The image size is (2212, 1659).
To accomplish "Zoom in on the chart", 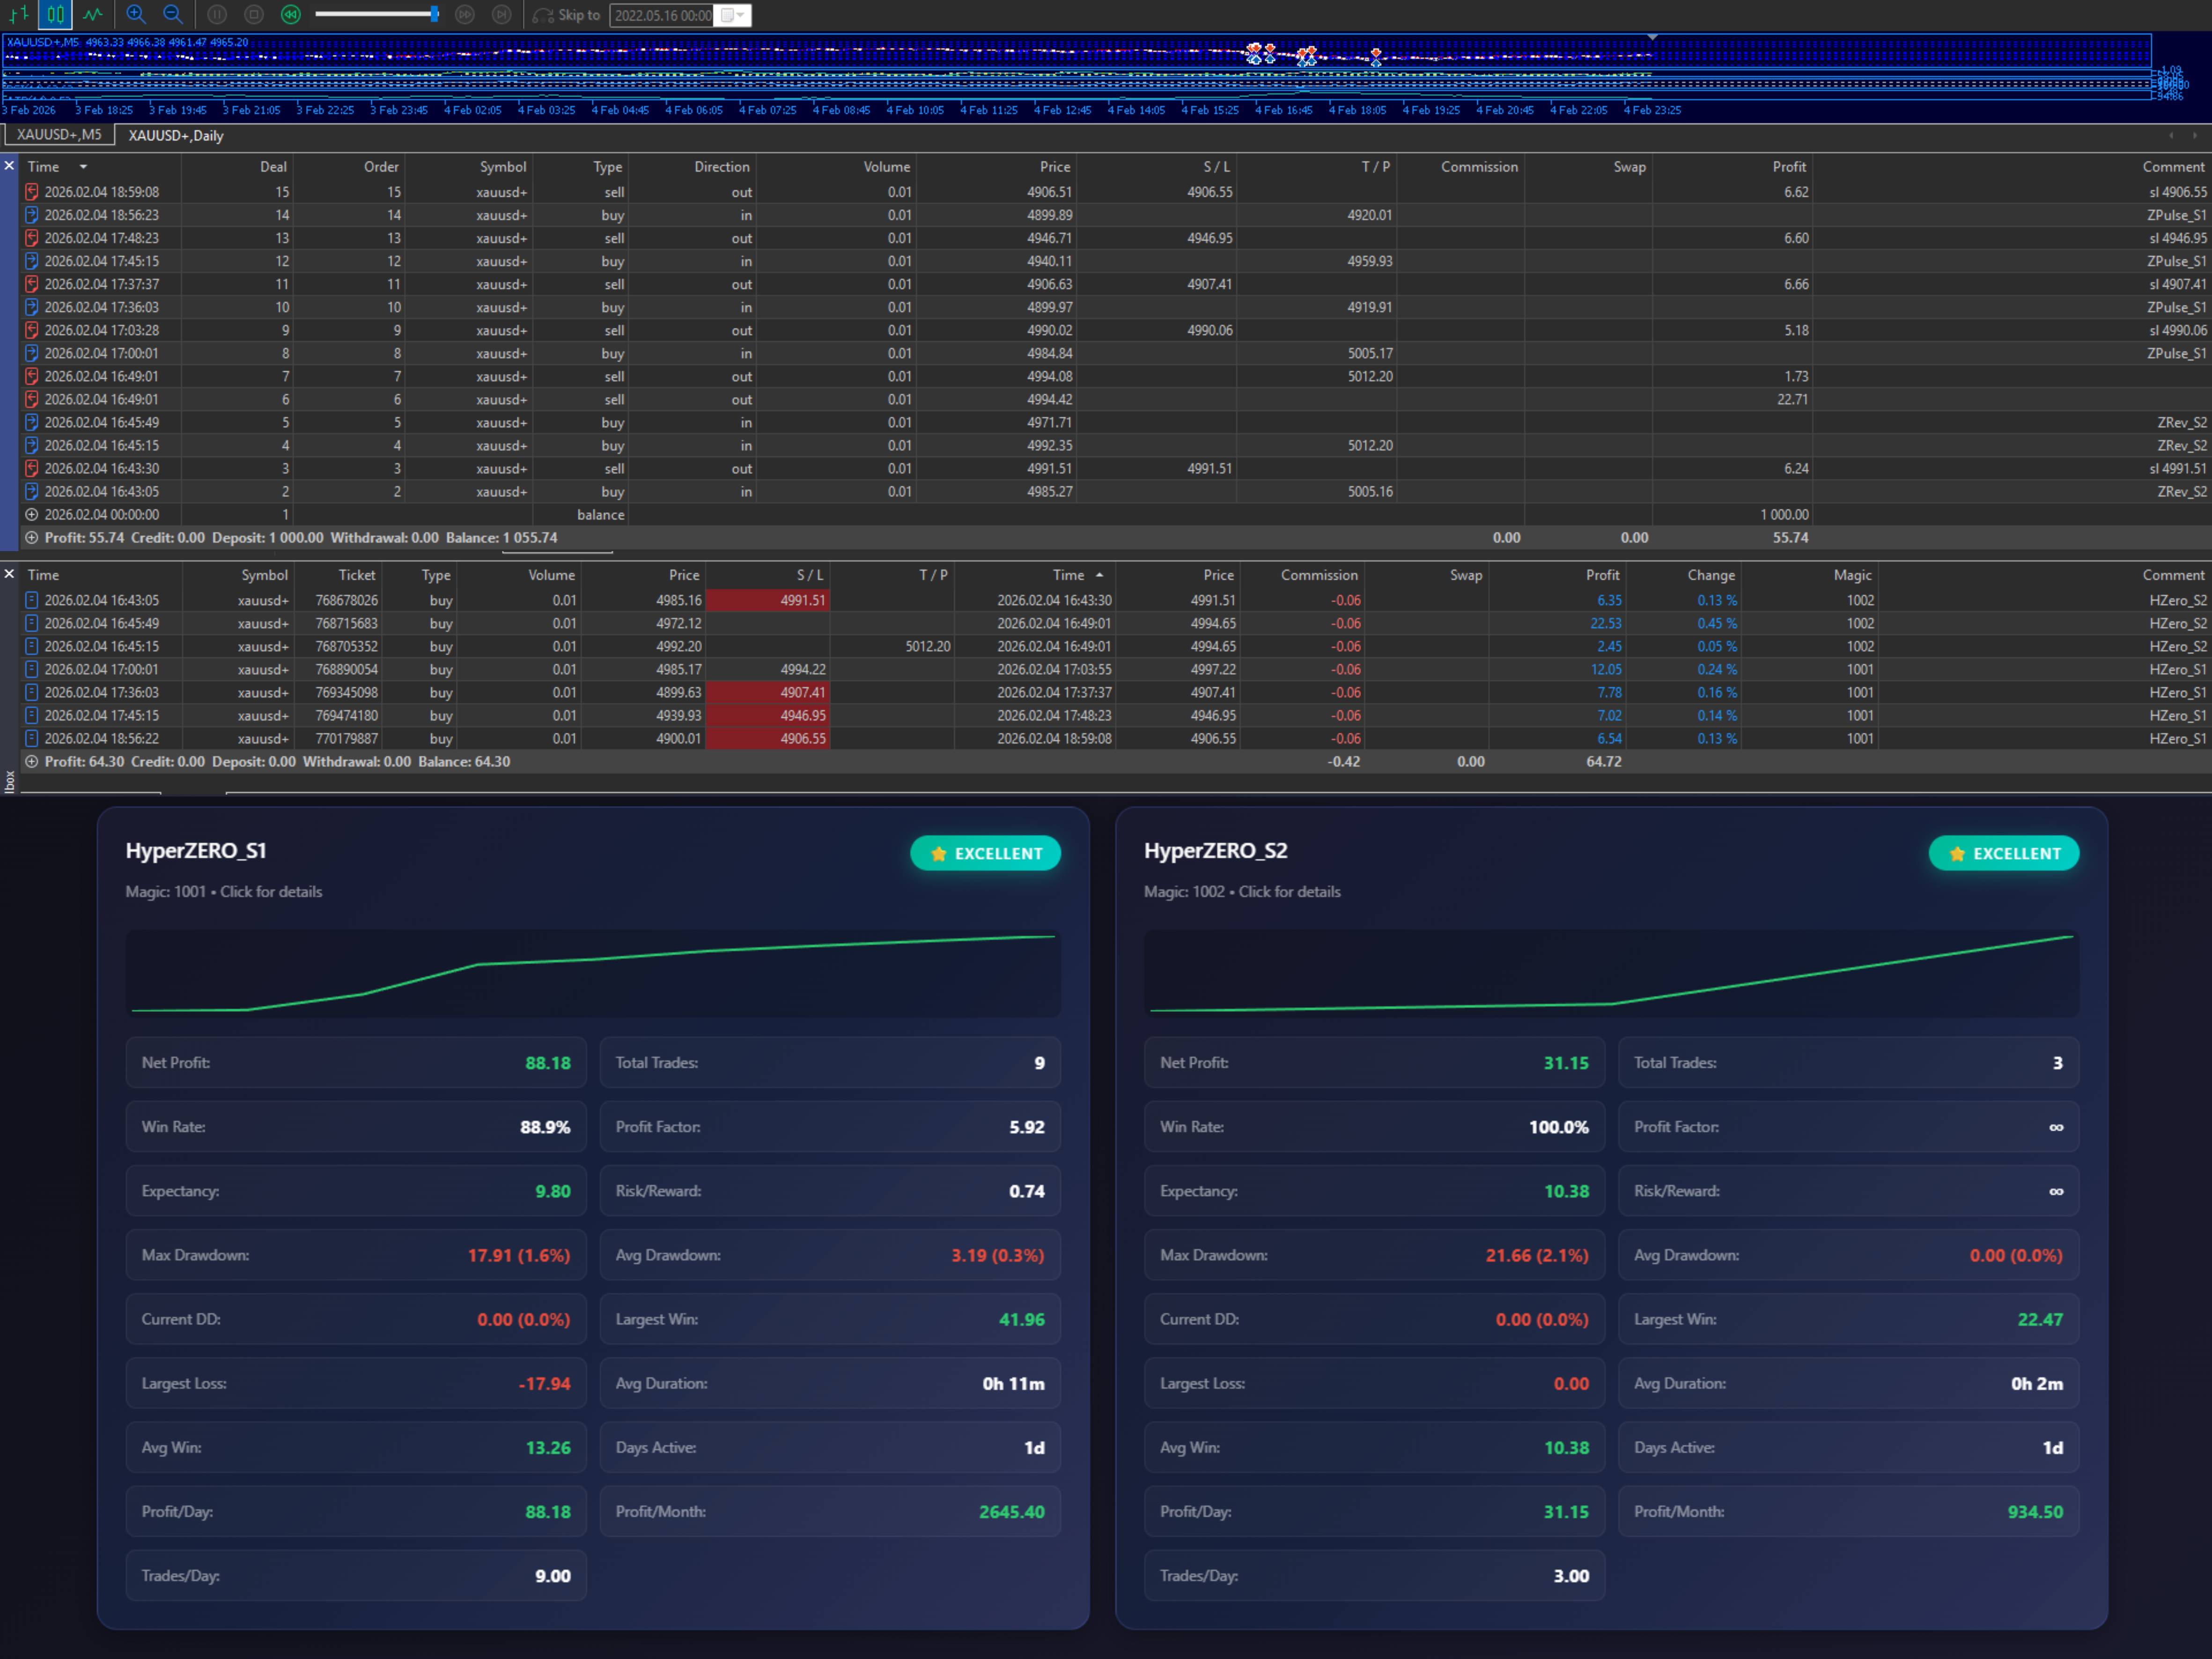I will [x=136, y=14].
